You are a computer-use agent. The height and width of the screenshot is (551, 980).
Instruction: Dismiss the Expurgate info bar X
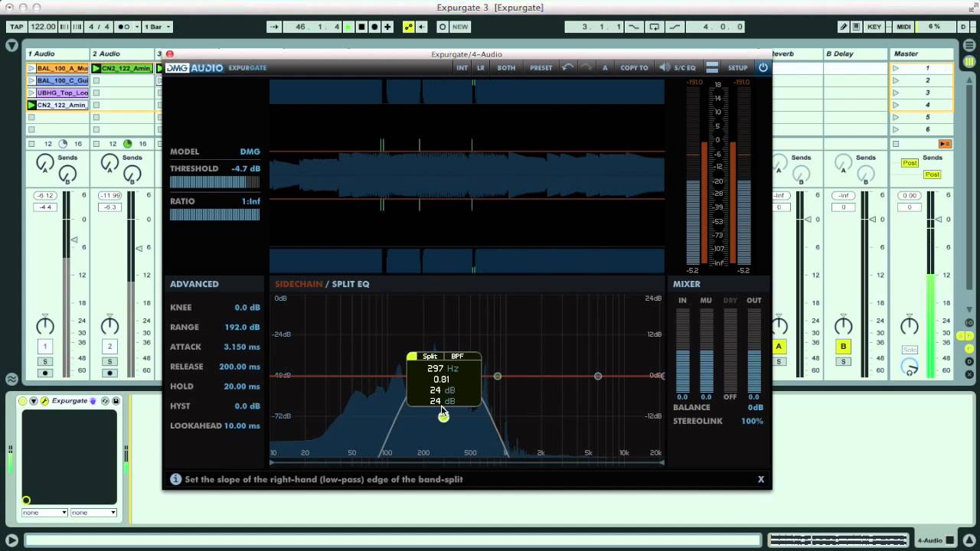[x=761, y=479]
